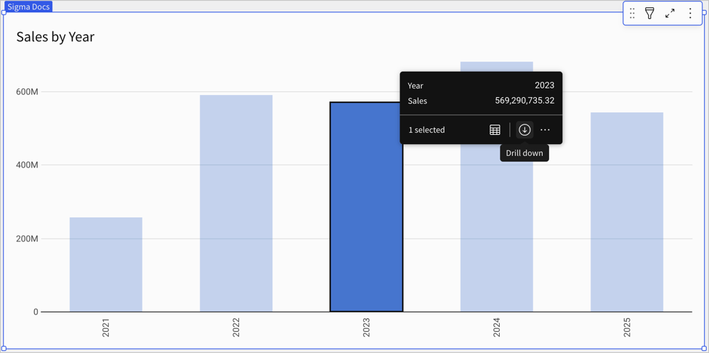This screenshot has height=353, width=709.
Task: Open the three-dot more options in tooltip
Action: (545, 130)
